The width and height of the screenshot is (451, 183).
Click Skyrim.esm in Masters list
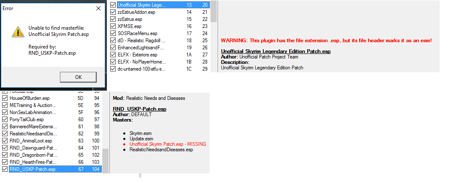[x=140, y=133]
